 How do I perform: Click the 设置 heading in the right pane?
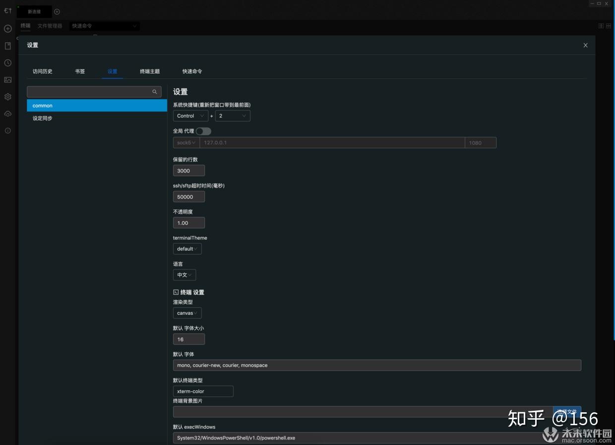pos(181,92)
